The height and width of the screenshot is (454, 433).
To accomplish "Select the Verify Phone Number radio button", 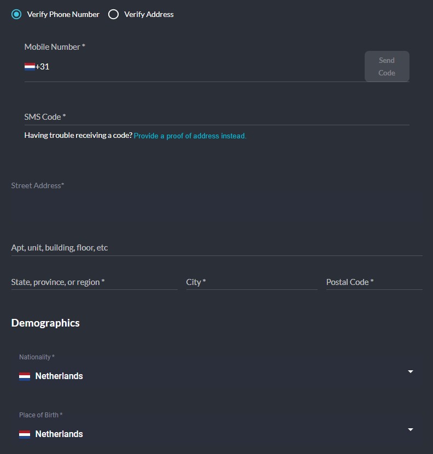I will (16, 14).
